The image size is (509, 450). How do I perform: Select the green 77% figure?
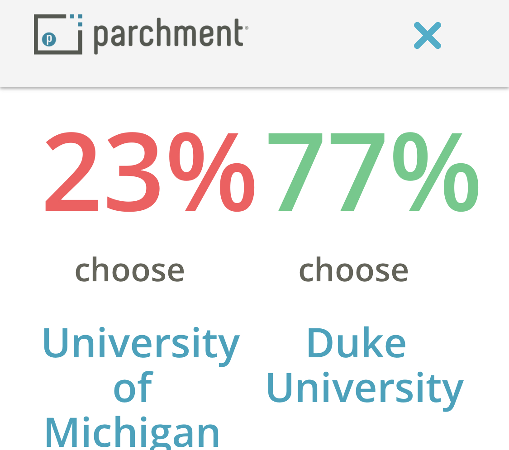[x=373, y=172]
